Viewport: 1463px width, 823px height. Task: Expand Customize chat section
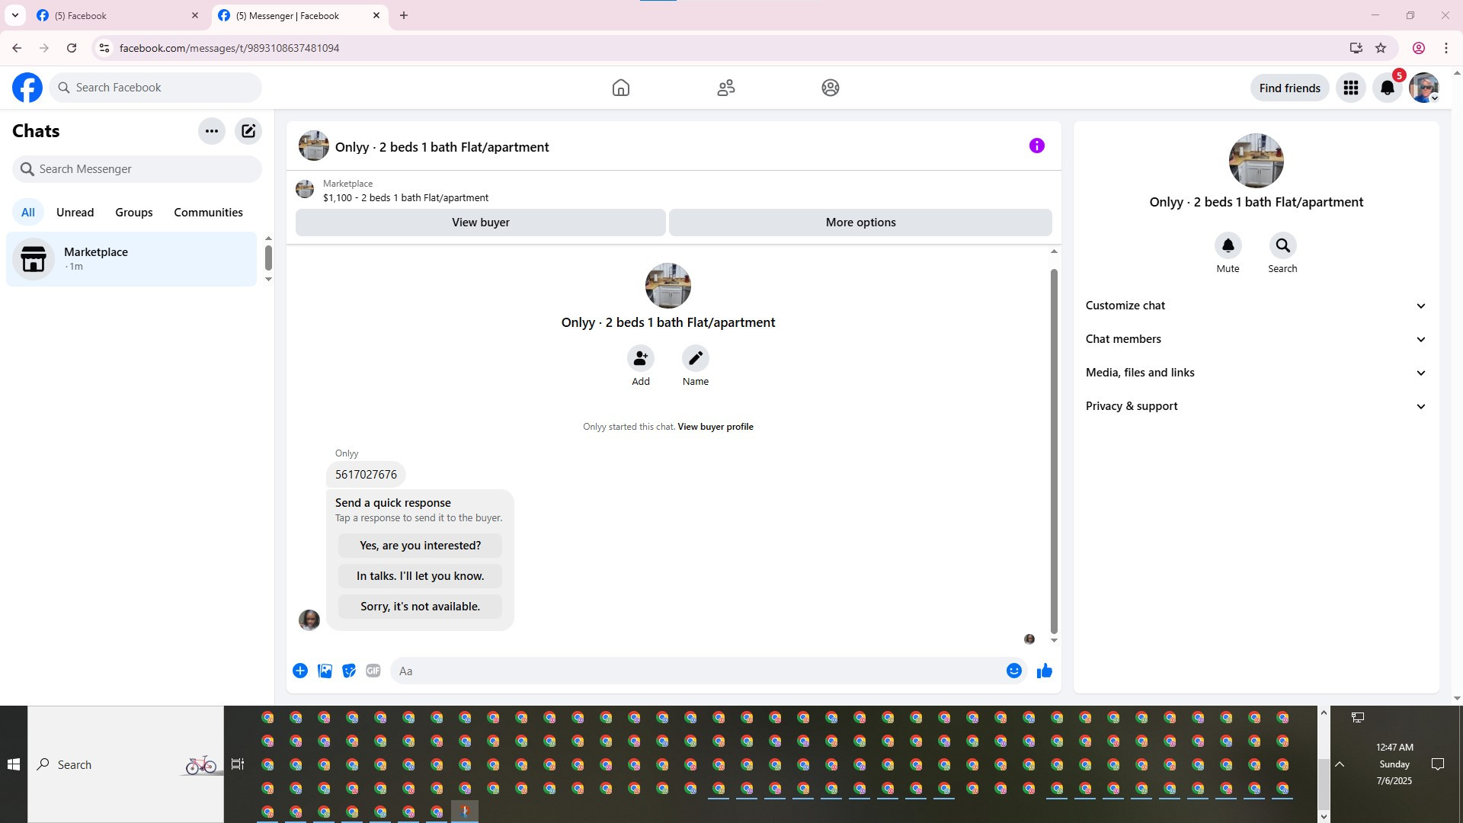click(x=1255, y=306)
